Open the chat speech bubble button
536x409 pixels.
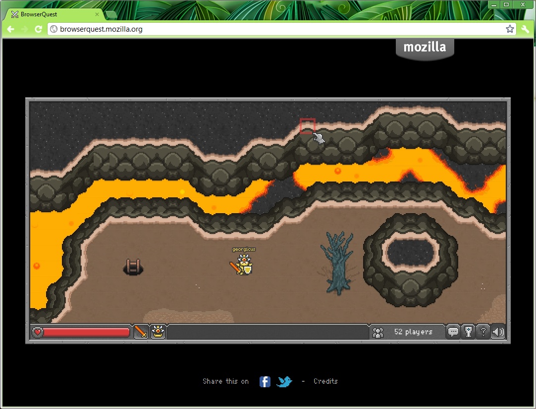[x=453, y=331]
